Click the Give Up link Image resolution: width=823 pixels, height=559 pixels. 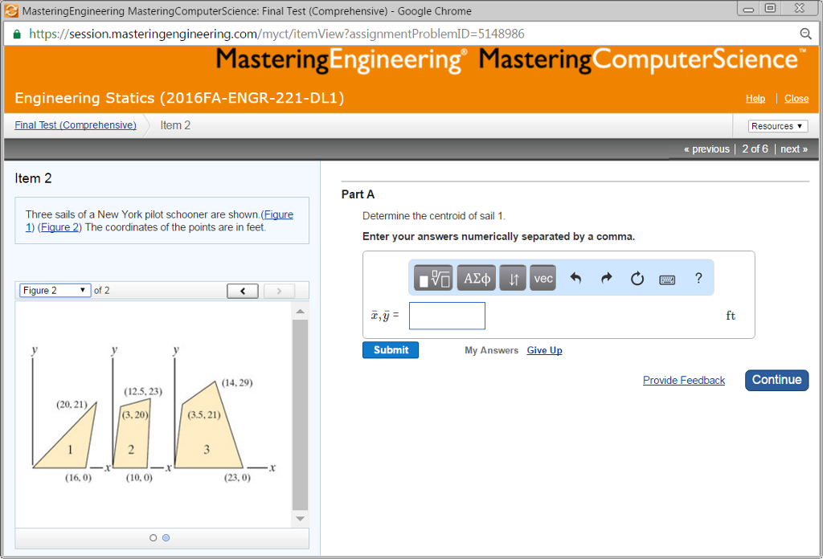click(544, 349)
